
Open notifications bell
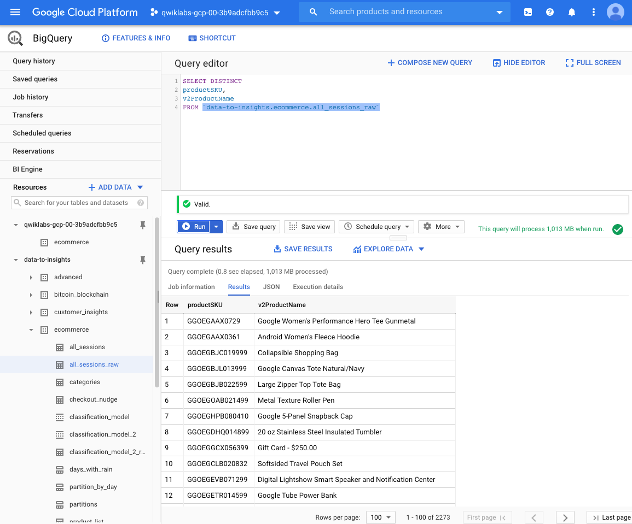[x=572, y=12]
